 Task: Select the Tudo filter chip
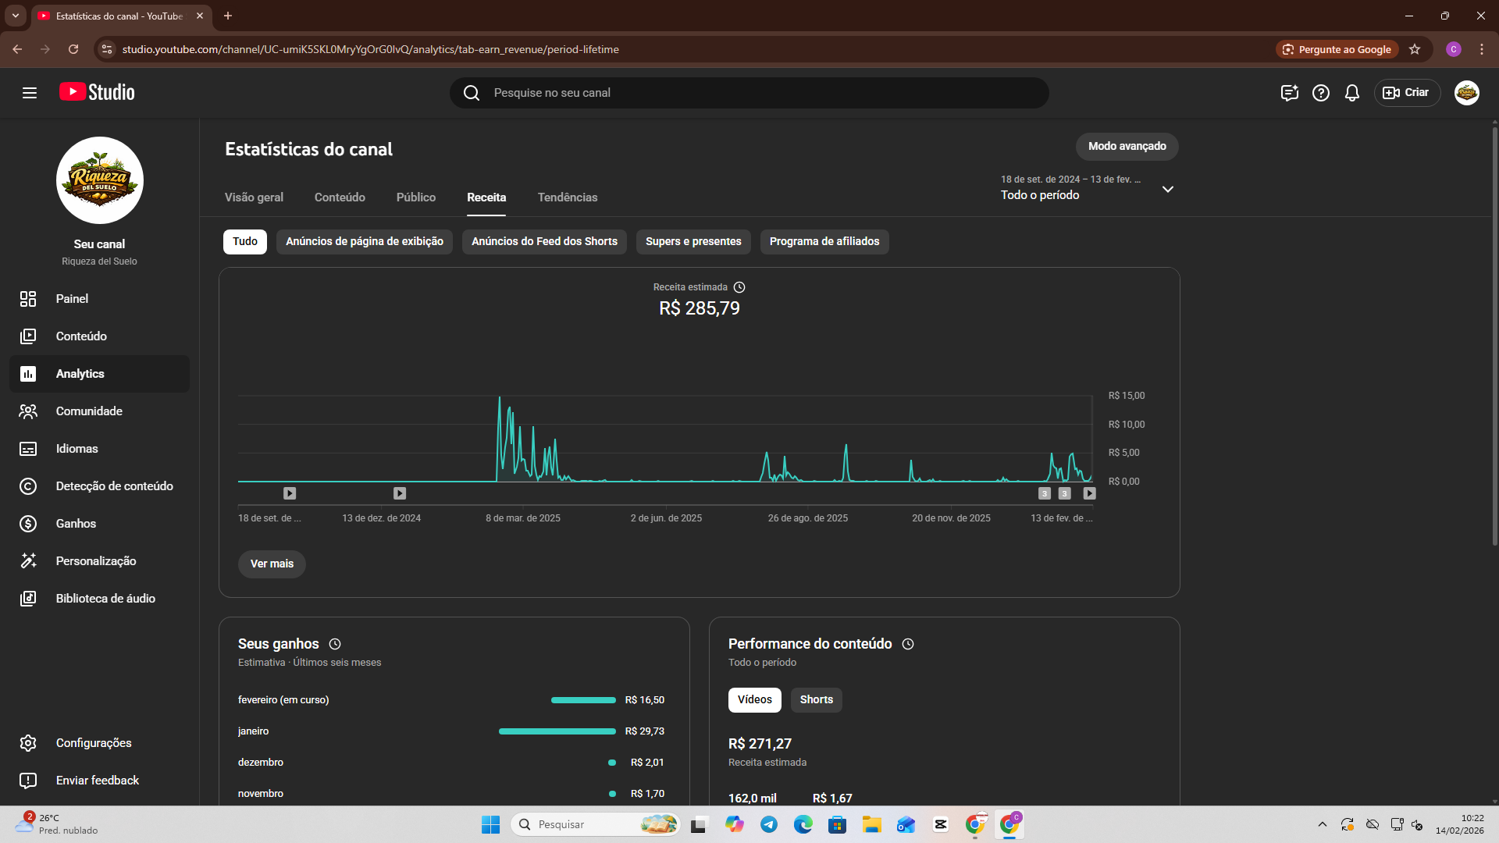coord(244,242)
